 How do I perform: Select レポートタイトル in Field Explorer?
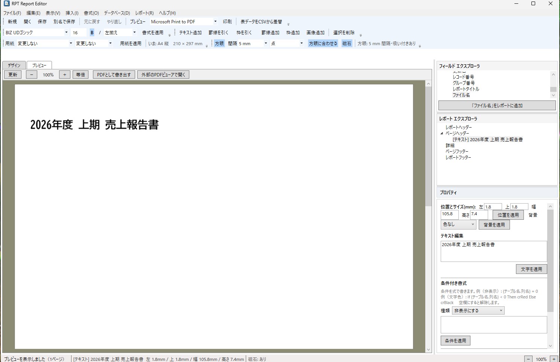tap(466, 89)
